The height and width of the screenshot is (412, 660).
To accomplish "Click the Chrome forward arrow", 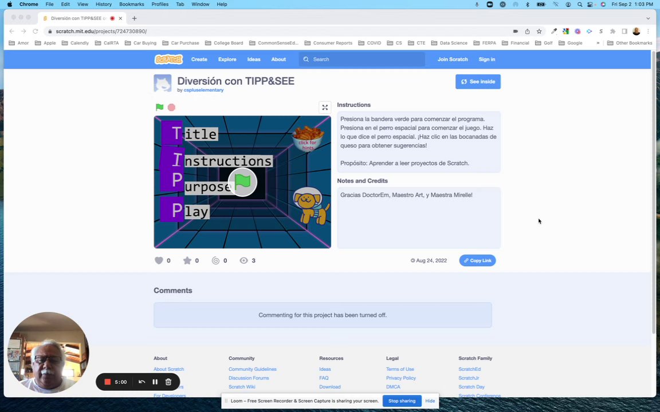I will [23, 31].
